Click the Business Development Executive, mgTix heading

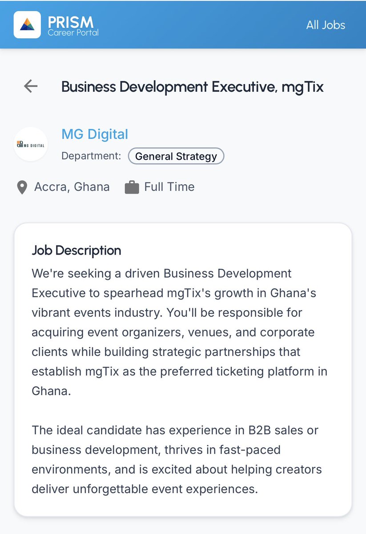(x=193, y=87)
